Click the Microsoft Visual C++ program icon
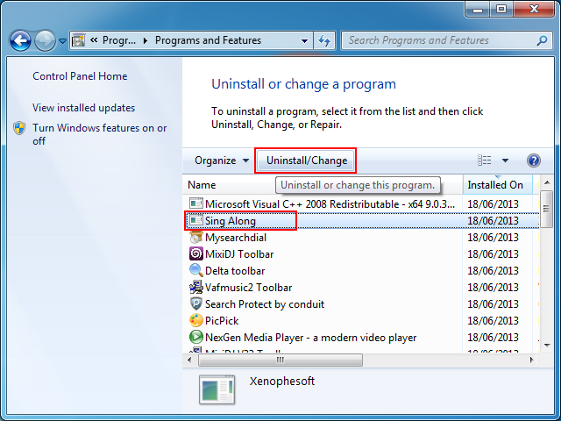The image size is (561, 421). tap(196, 203)
